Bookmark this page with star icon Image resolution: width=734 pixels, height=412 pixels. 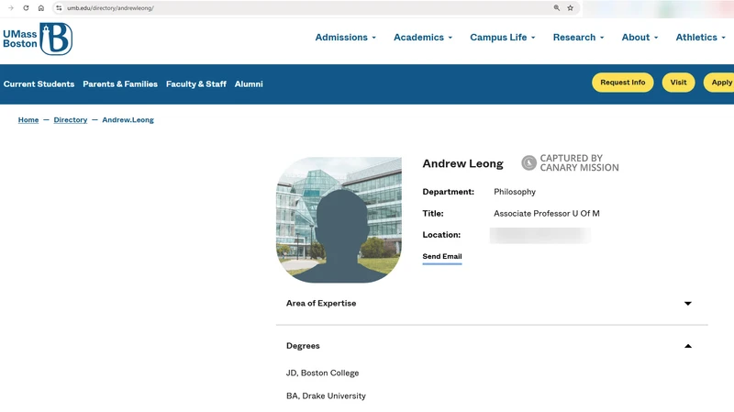(x=570, y=8)
